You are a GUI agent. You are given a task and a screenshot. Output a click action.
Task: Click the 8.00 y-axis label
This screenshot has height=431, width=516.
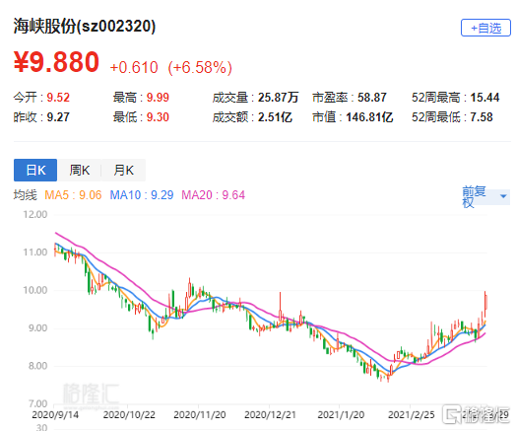pos(37,366)
